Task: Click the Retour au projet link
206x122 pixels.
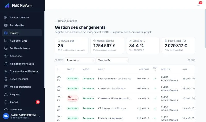Action: point(66,21)
